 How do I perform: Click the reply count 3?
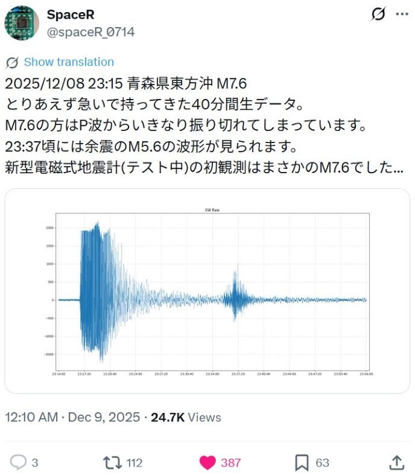pyautogui.click(x=35, y=463)
